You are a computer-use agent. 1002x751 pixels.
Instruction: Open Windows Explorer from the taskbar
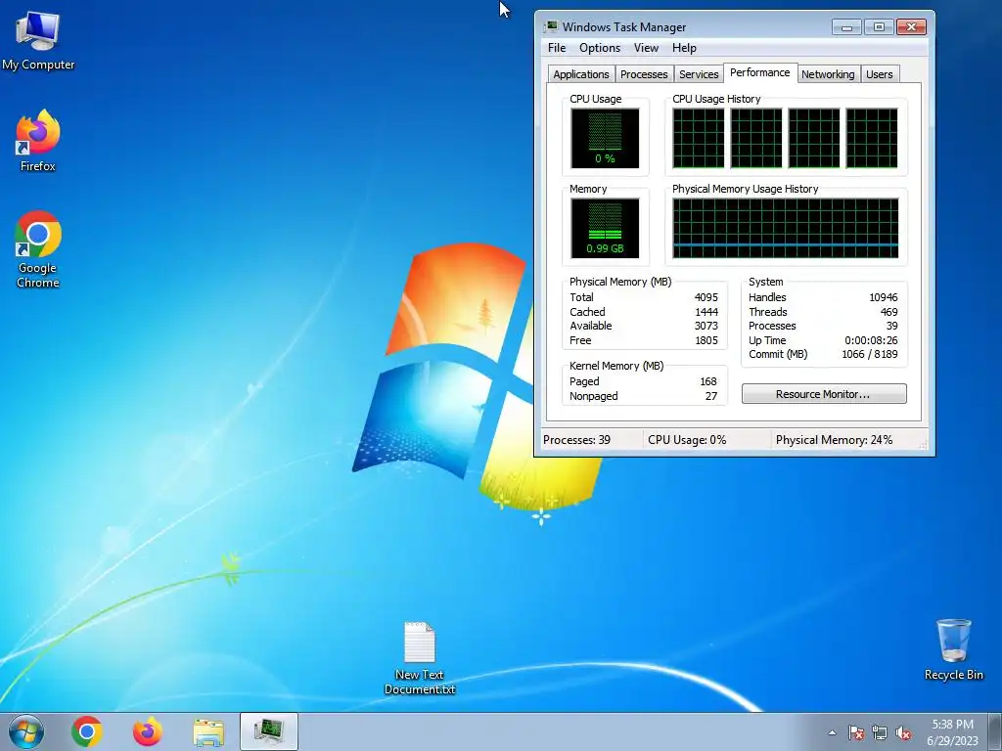click(208, 732)
